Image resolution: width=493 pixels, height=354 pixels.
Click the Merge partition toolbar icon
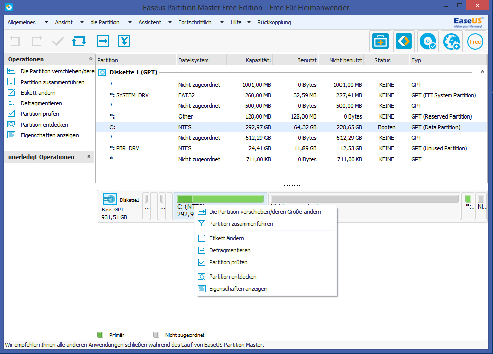[124, 41]
